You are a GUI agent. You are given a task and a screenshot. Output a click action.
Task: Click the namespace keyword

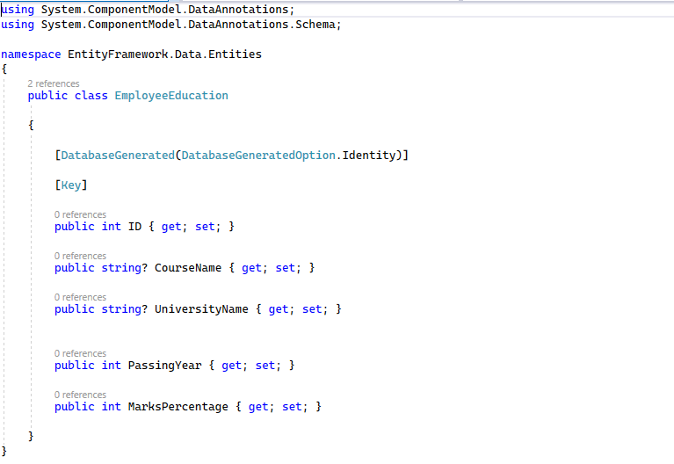pos(31,54)
